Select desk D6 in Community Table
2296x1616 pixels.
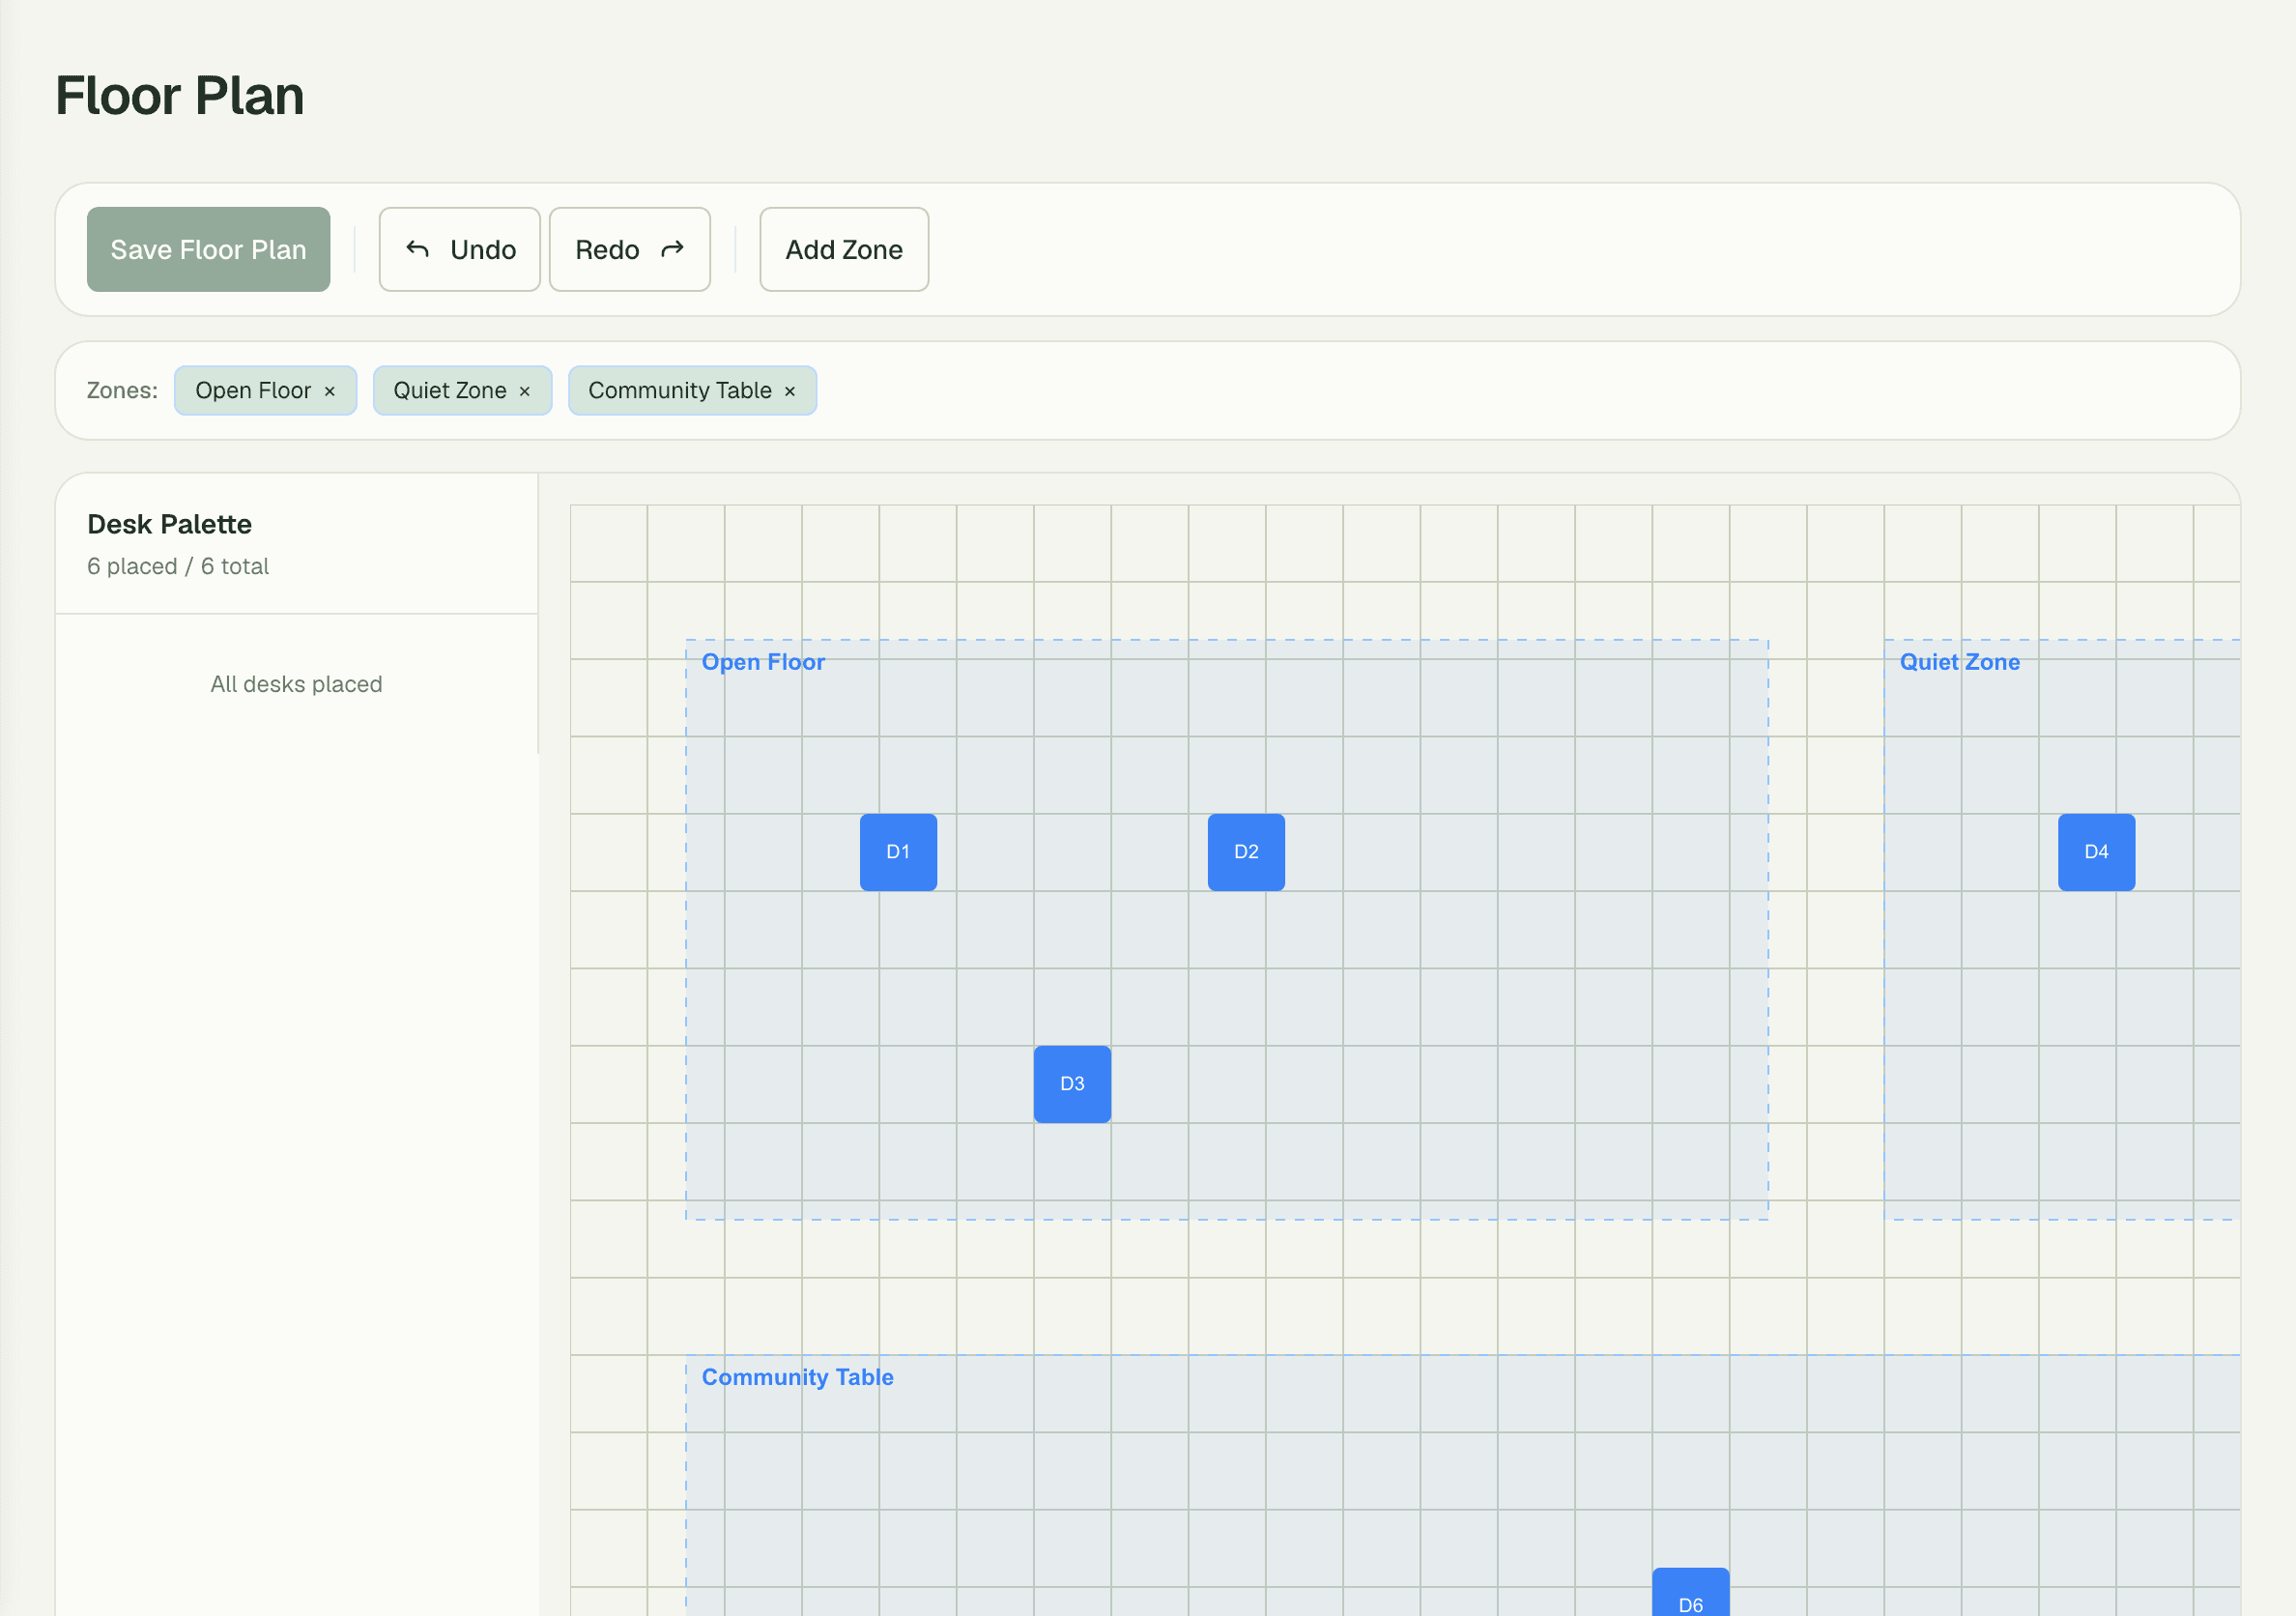click(x=1690, y=1592)
